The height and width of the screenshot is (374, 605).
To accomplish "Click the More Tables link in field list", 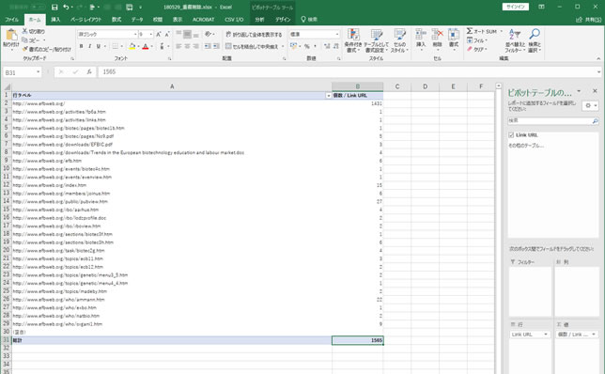I will tap(526, 146).
